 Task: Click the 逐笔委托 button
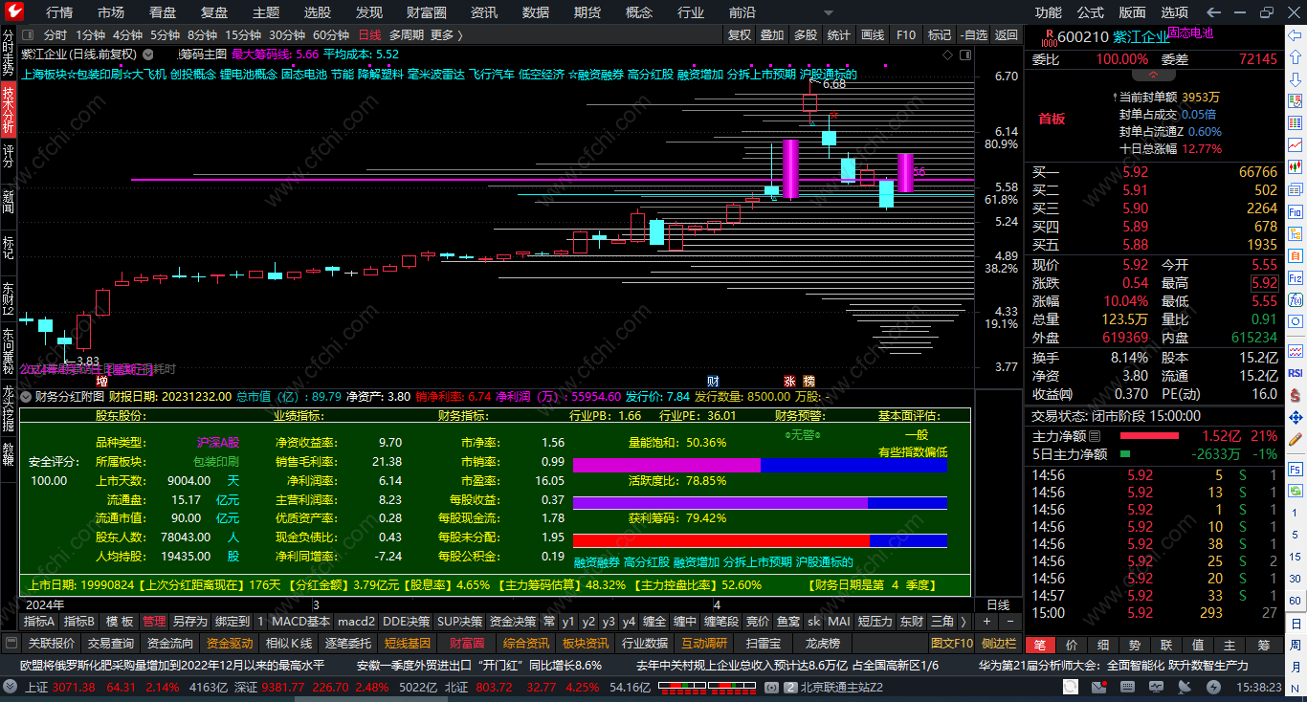347,644
